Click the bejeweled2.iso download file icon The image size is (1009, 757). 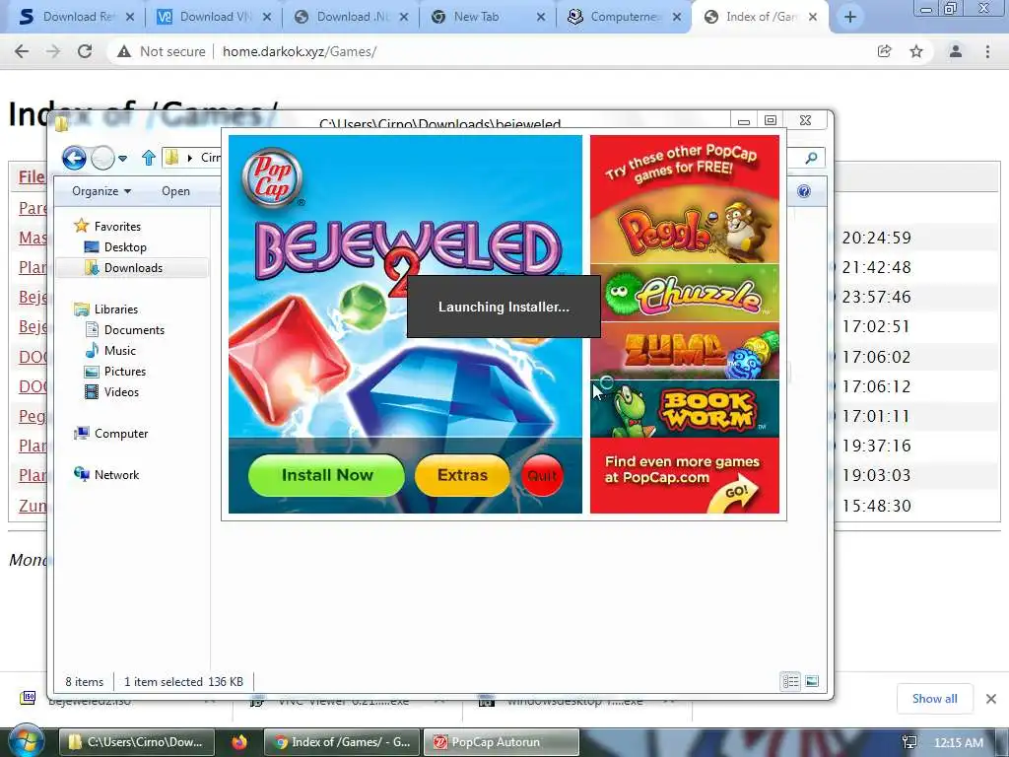(29, 699)
